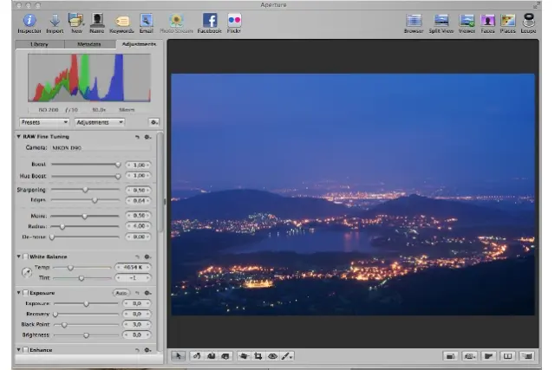
Task: Click the Import arrow icon
Action: tap(55, 20)
